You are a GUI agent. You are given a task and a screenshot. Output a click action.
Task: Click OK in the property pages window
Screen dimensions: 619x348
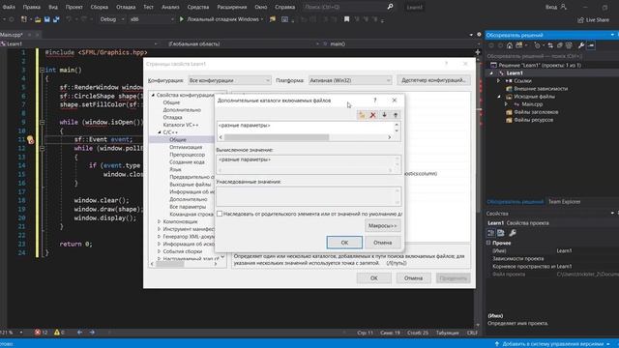click(374, 278)
